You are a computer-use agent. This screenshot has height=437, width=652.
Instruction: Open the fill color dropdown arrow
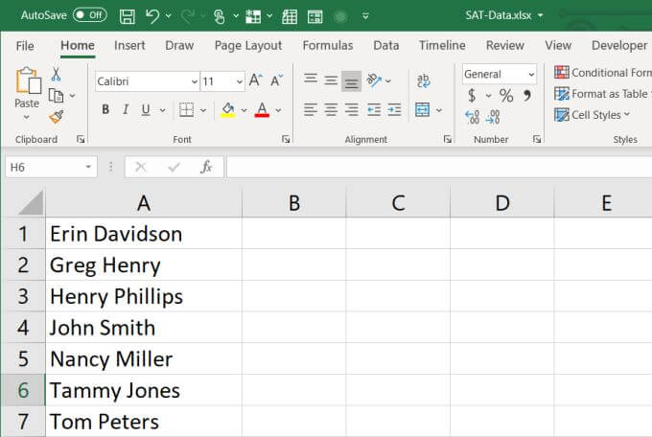[x=244, y=110]
